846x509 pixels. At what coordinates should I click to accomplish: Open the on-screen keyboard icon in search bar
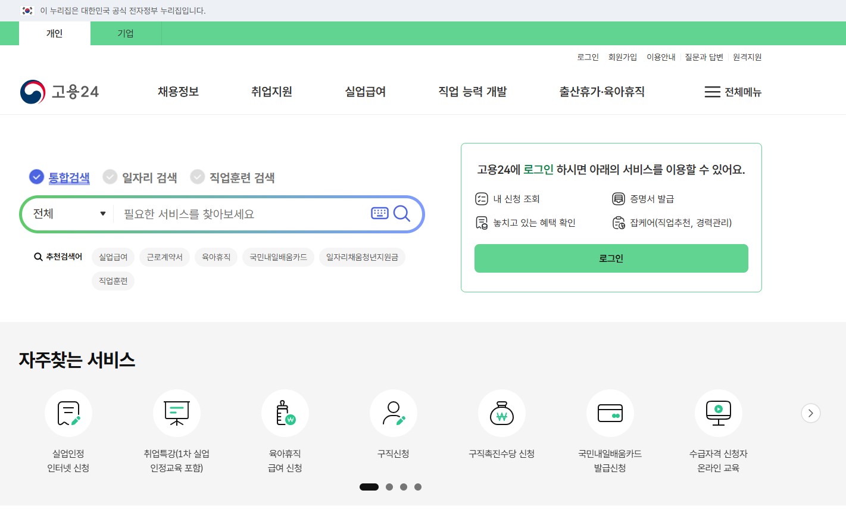[x=380, y=213]
